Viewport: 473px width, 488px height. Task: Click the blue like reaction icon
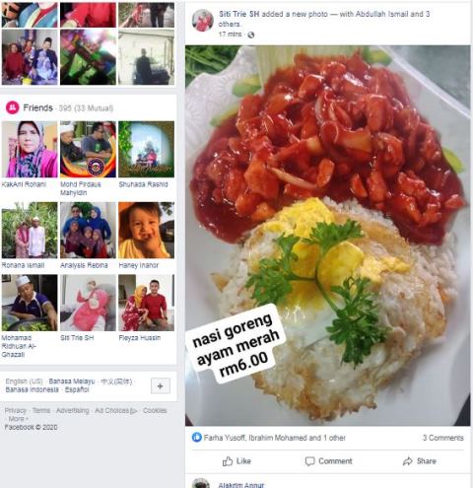pos(196,438)
